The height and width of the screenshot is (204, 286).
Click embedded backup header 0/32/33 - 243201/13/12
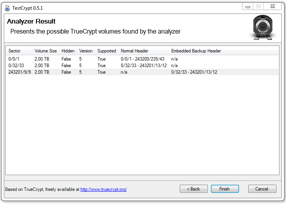coord(194,72)
